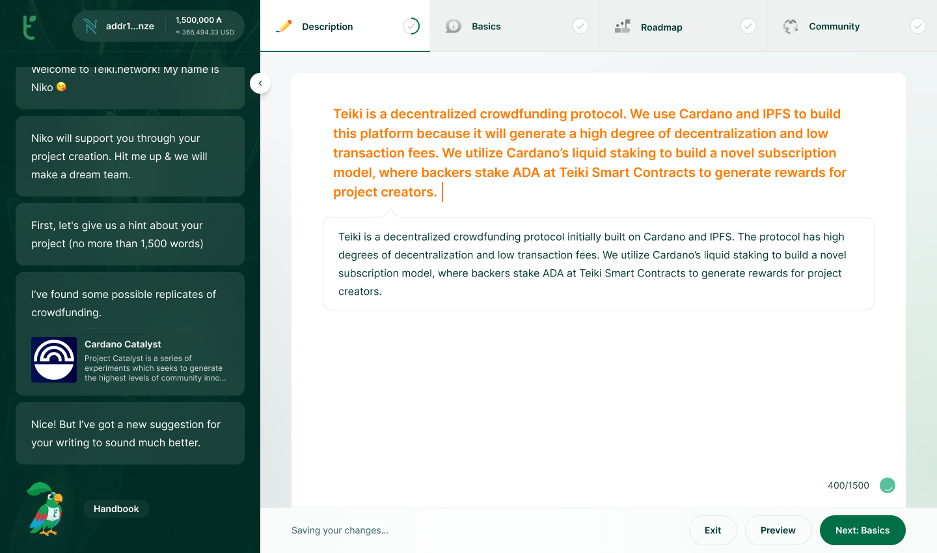
Task: Click the pencil icon on Description tab
Action: point(284,27)
